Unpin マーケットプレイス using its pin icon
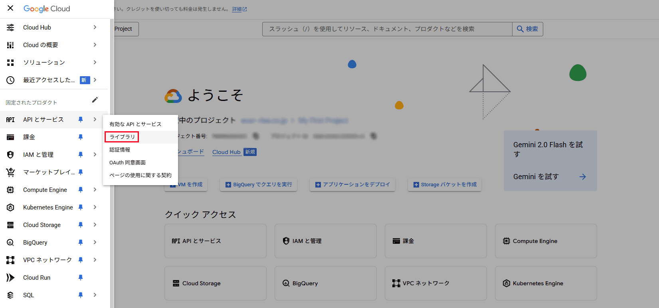 pos(81,172)
